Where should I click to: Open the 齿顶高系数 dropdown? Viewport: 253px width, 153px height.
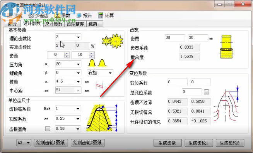coord(78,109)
